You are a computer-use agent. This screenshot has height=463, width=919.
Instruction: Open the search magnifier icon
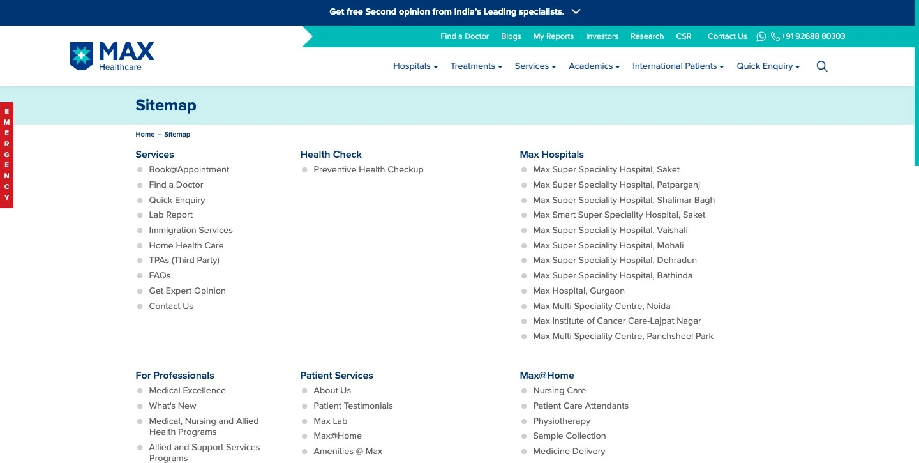(822, 66)
